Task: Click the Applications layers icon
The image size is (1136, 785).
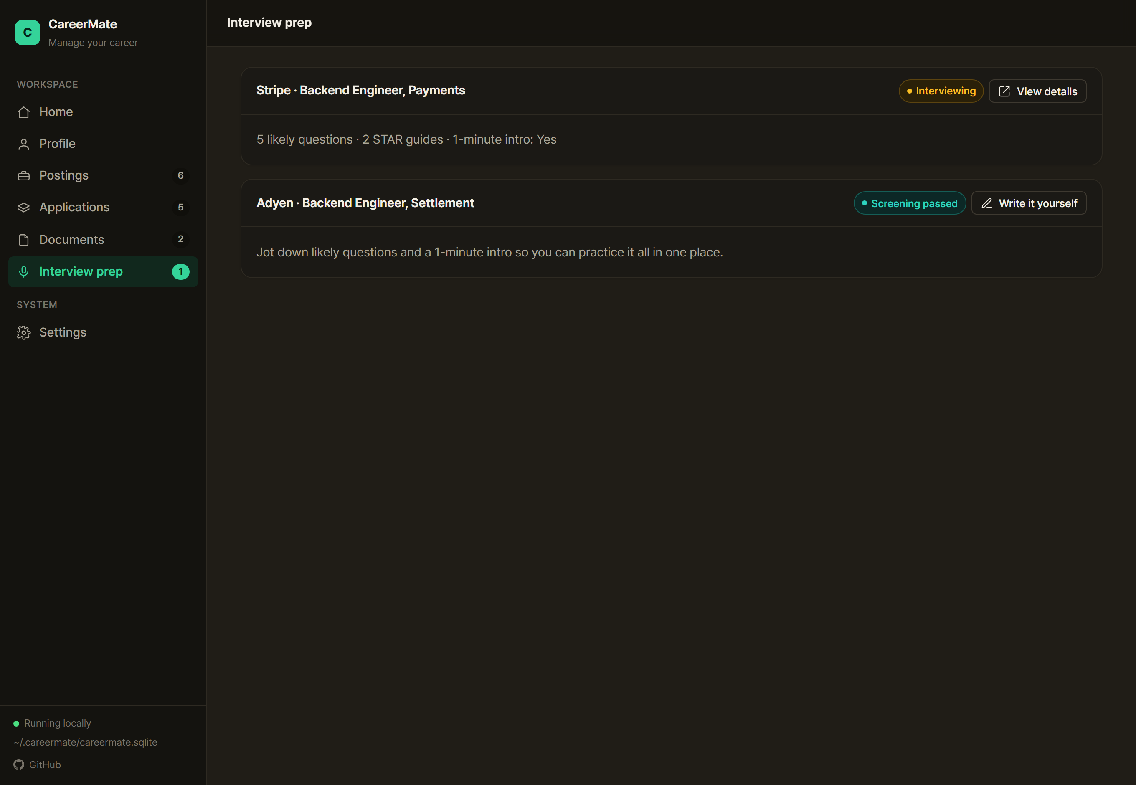Action: (24, 208)
